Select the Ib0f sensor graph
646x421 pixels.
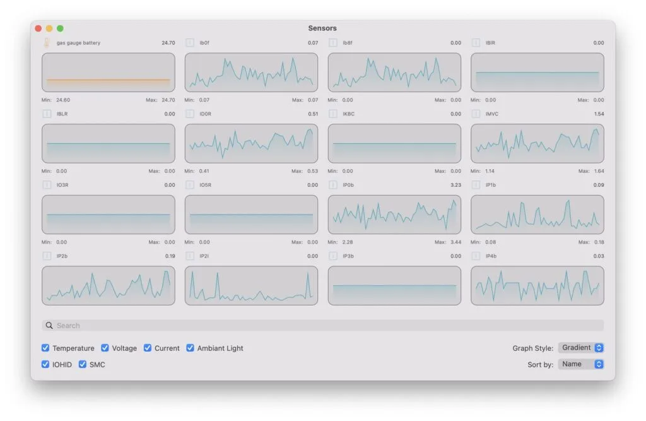tap(251, 72)
